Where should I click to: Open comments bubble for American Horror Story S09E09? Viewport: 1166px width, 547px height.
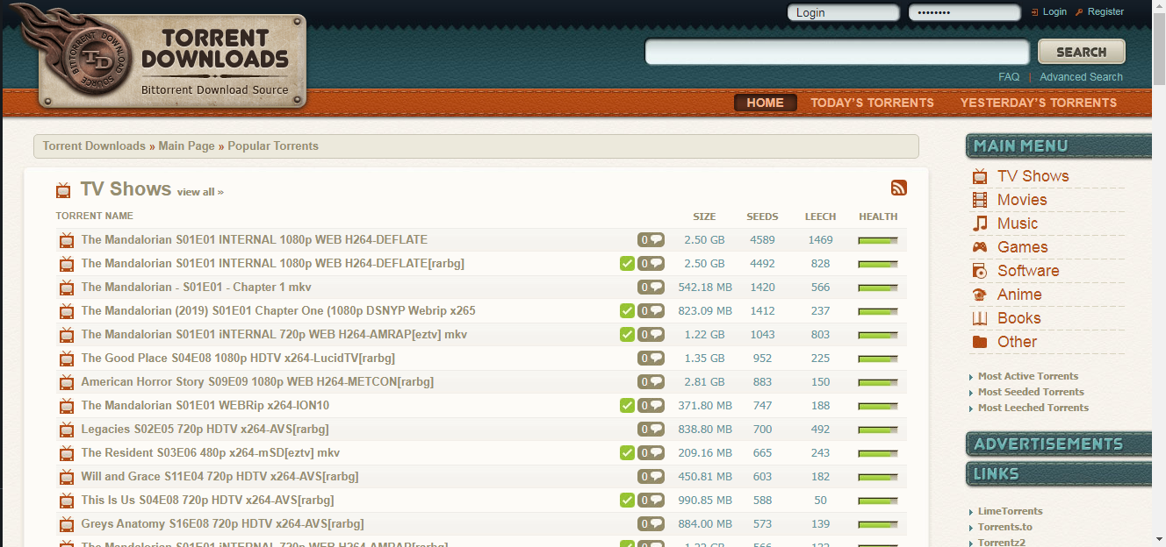(651, 381)
